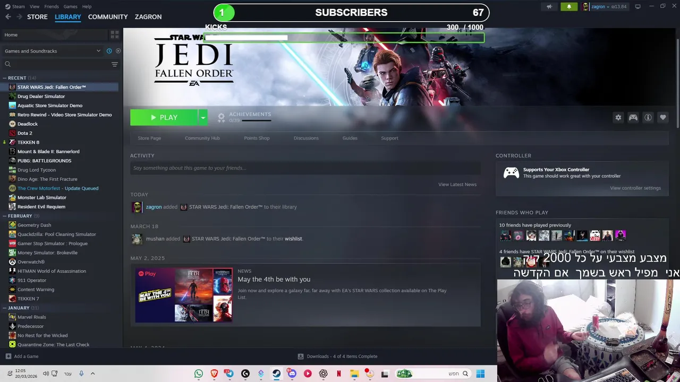
Task: Click the green PLAY button
Action: [x=164, y=118]
